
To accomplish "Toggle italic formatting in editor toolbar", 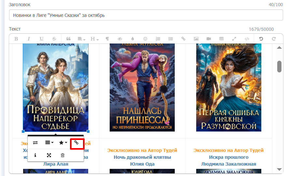I will [29, 39].
